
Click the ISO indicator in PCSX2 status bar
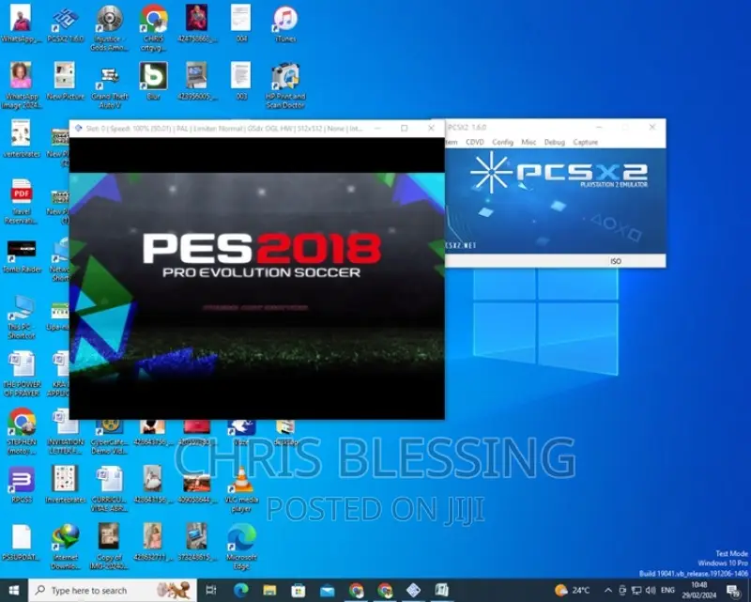[x=616, y=261]
